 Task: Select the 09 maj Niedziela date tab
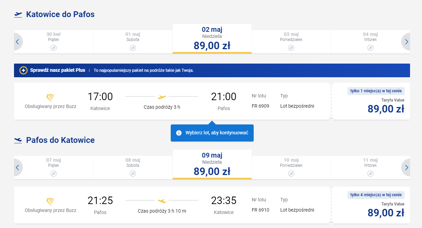pos(212,164)
